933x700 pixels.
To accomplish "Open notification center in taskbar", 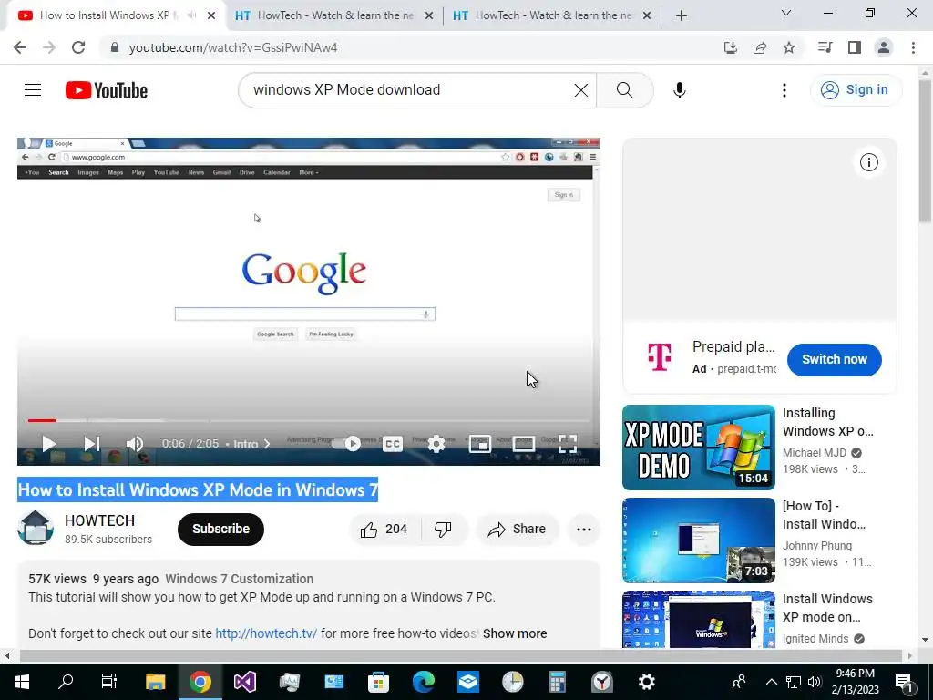I will (x=904, y=682).
